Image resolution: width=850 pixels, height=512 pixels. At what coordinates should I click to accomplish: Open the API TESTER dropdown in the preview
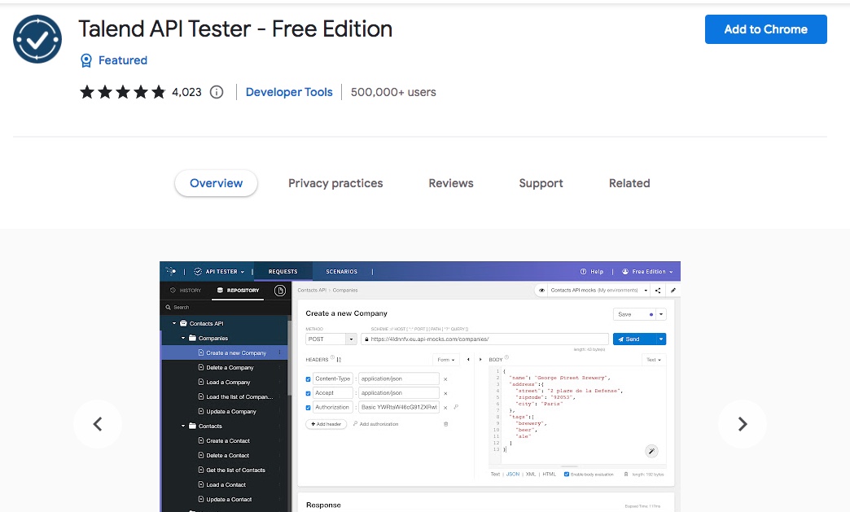tap(220, 271)
